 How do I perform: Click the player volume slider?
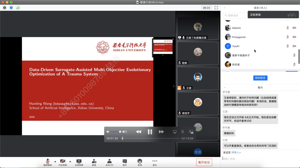116,132
